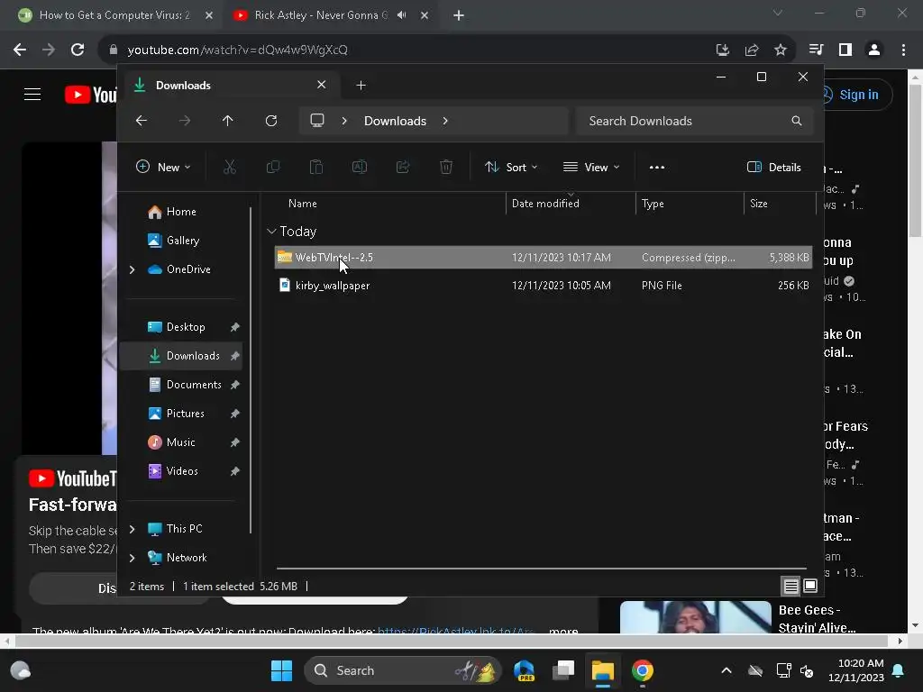Open YouTube hamburger guide menu
This screenshot has height=692, width=923.
(32, 94)
